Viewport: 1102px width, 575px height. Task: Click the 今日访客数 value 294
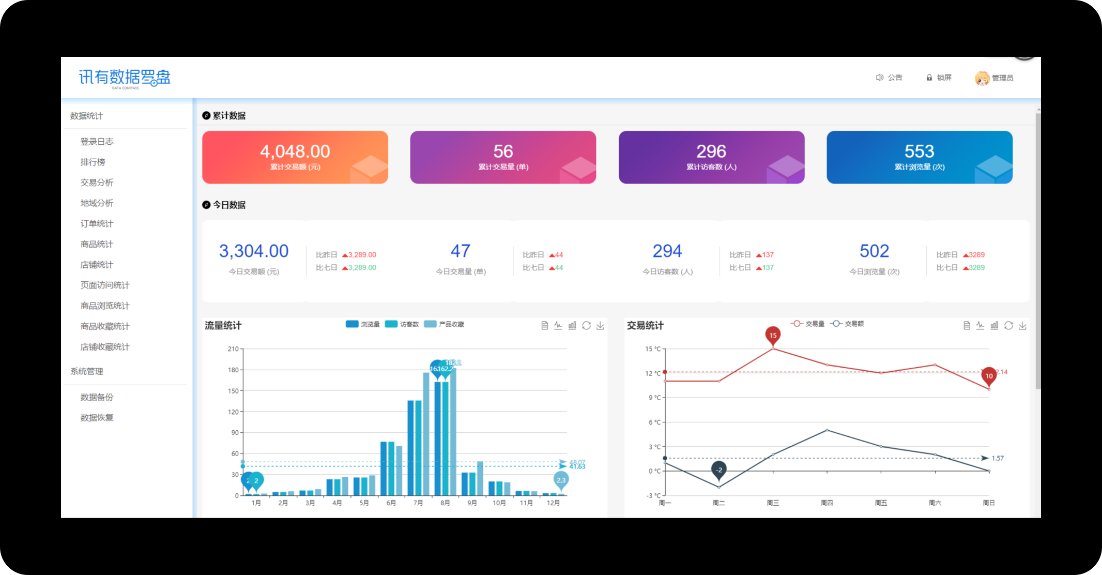(667, 251)
